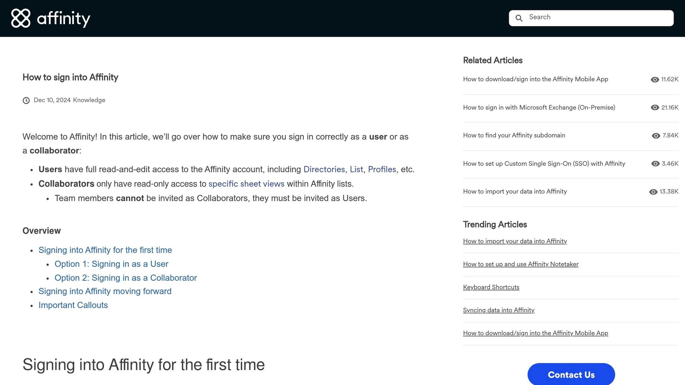This screenshot has height=385, width=685.
Task: Click the Affinity logo icon
Action: tap(21, 18)
